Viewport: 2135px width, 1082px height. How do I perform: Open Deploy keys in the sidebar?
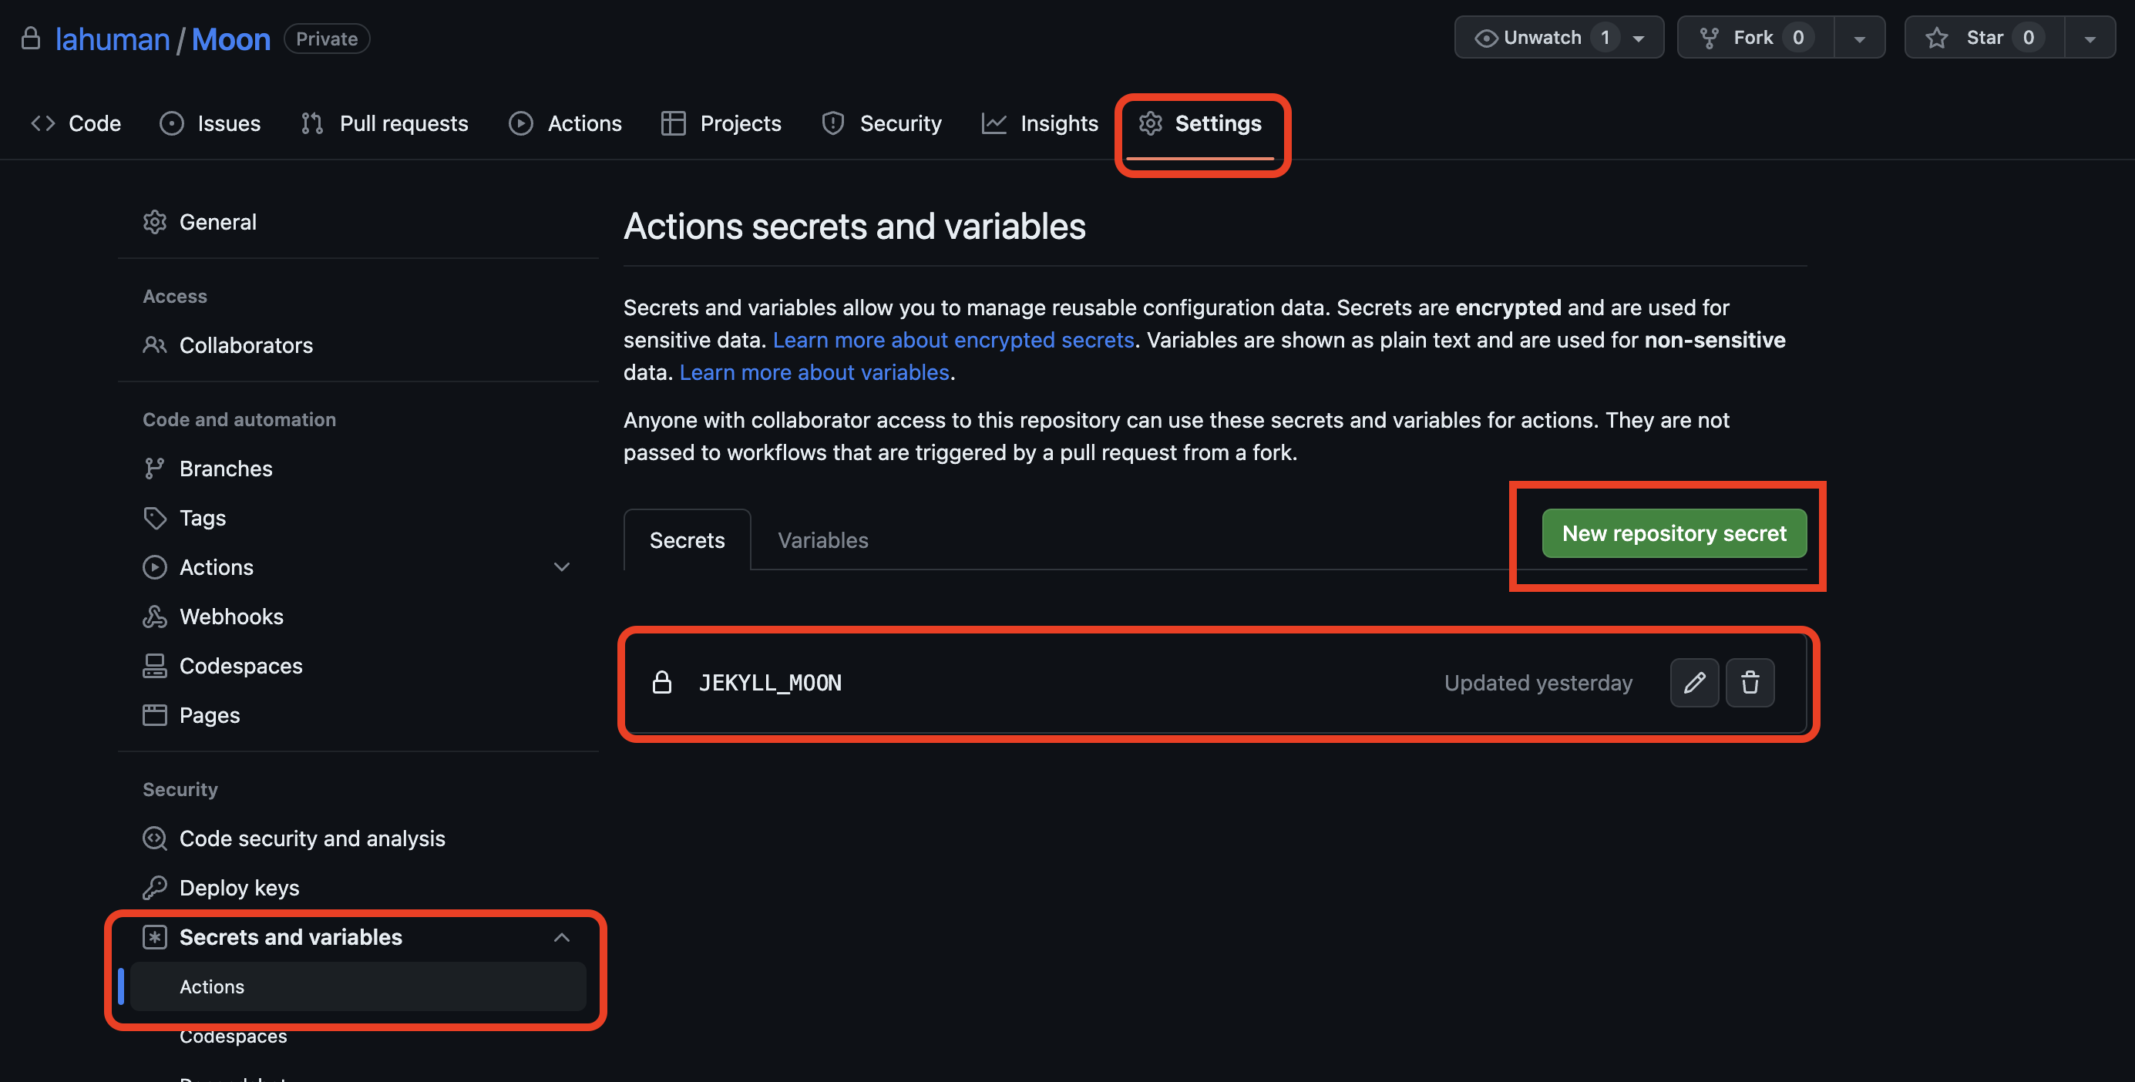point(239,887)
